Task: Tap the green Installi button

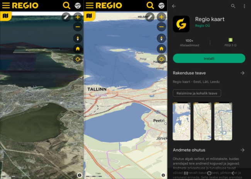Action: point(209,58)
